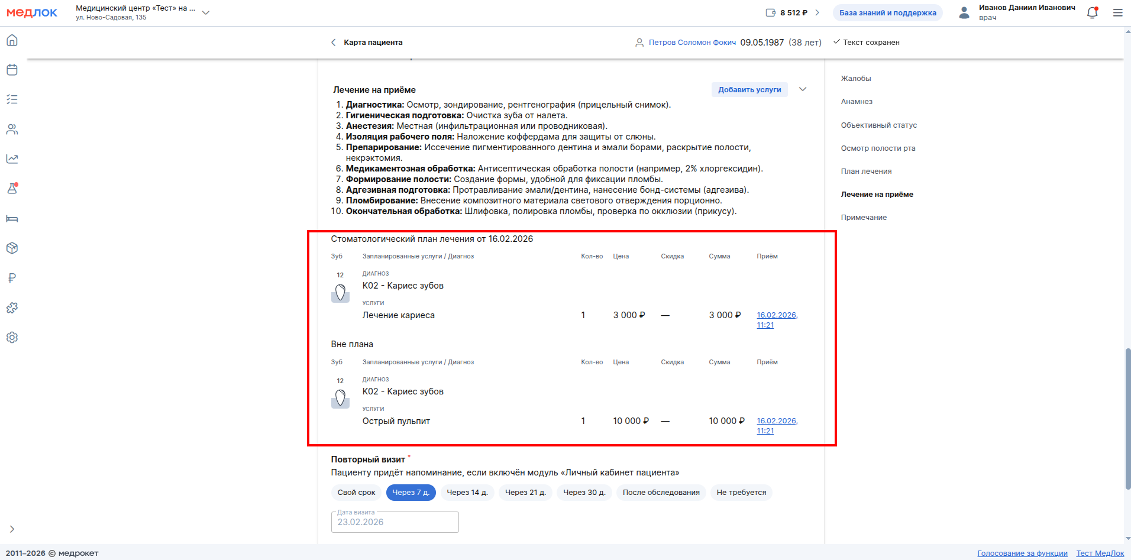Image resolution: width=1131 pixels, height=560 pixels.
Task: Open the home icon in left sidebar
Action: point(12,40)
